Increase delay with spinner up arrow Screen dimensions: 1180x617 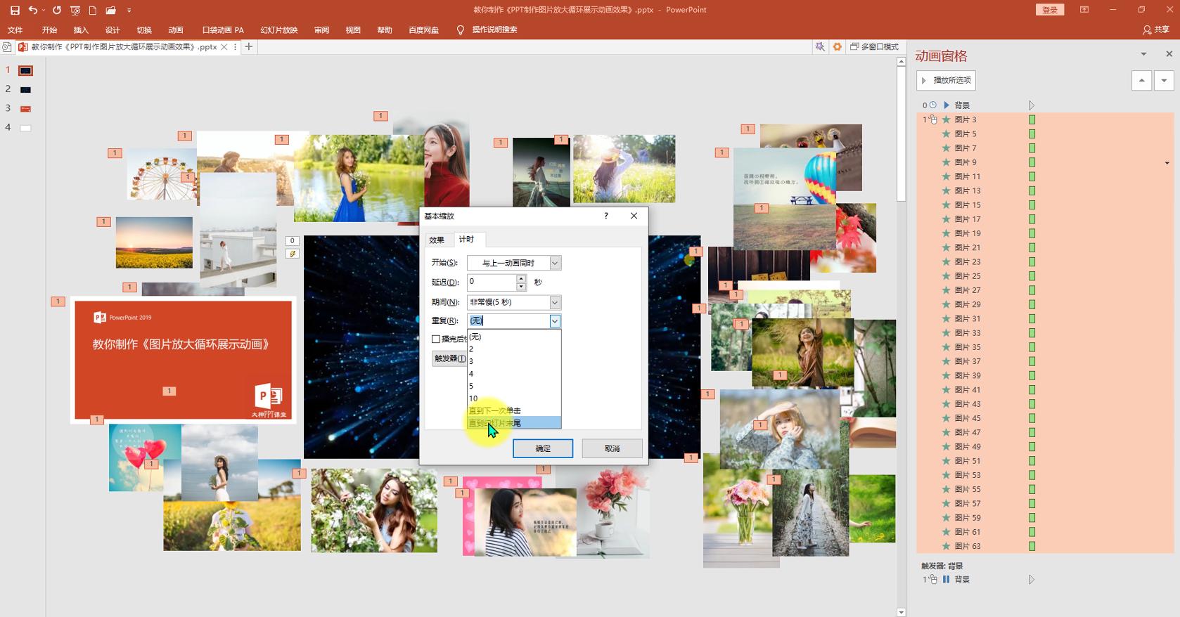click(x=521, y=278)
